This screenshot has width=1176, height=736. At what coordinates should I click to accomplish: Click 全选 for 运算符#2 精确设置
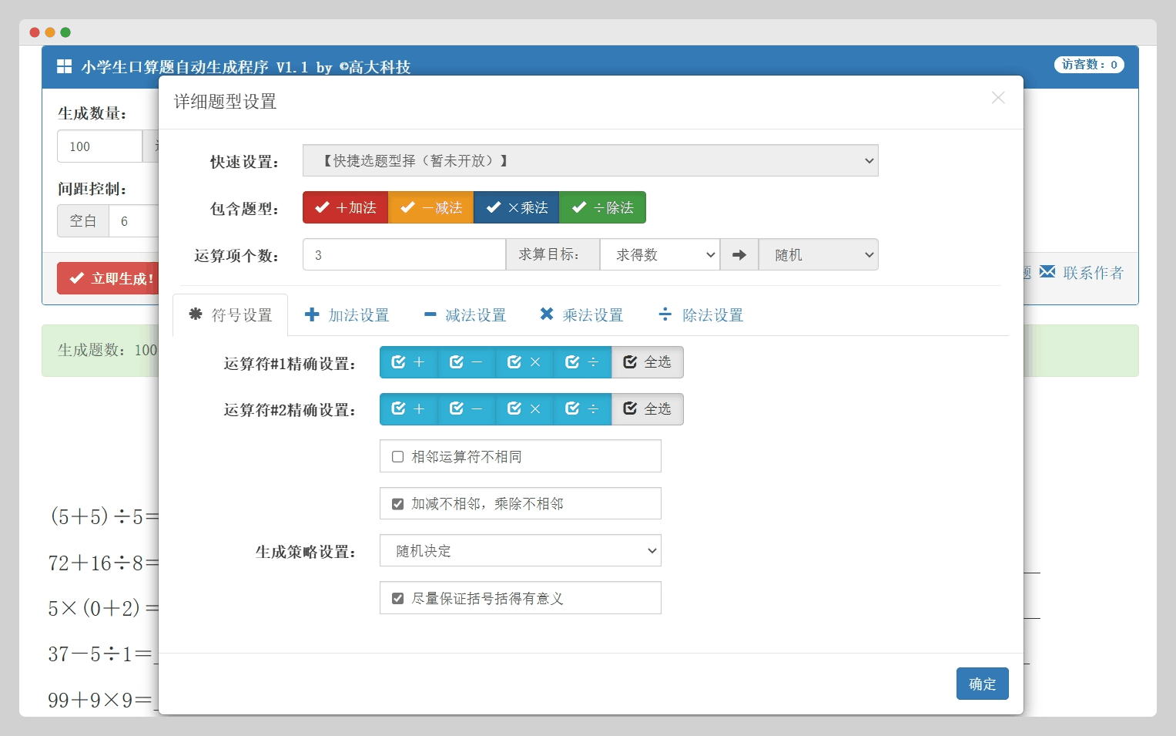(647, 409)
